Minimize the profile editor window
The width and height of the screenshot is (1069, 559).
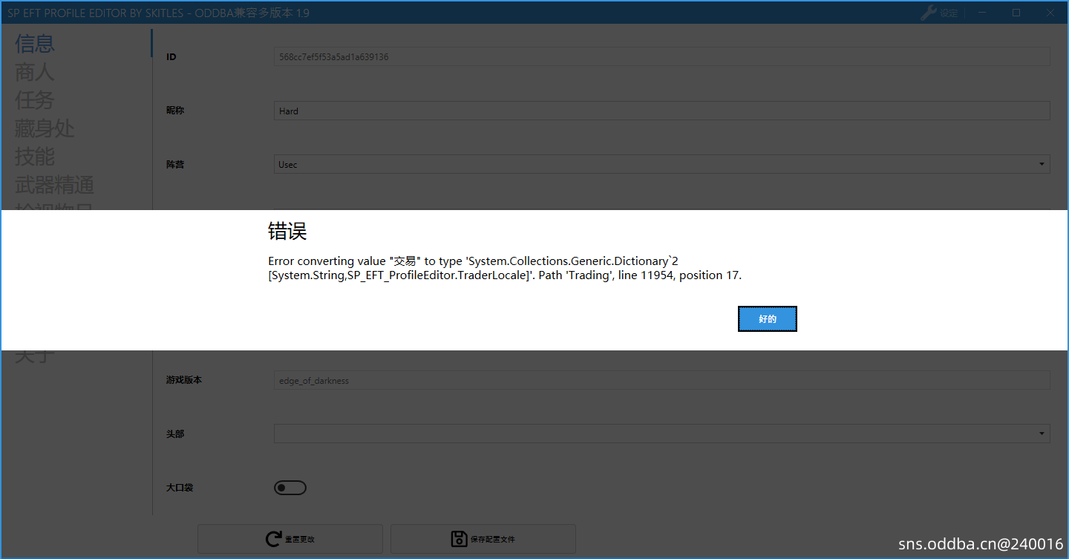[x=982, y=13]
